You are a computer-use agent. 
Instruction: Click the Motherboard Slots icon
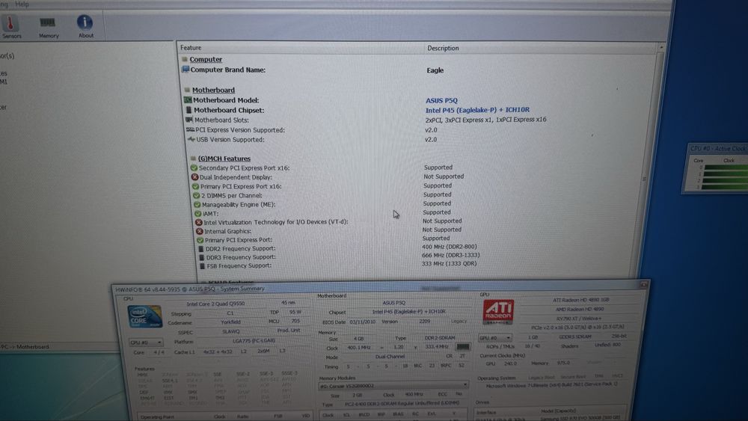coord(189,120)
